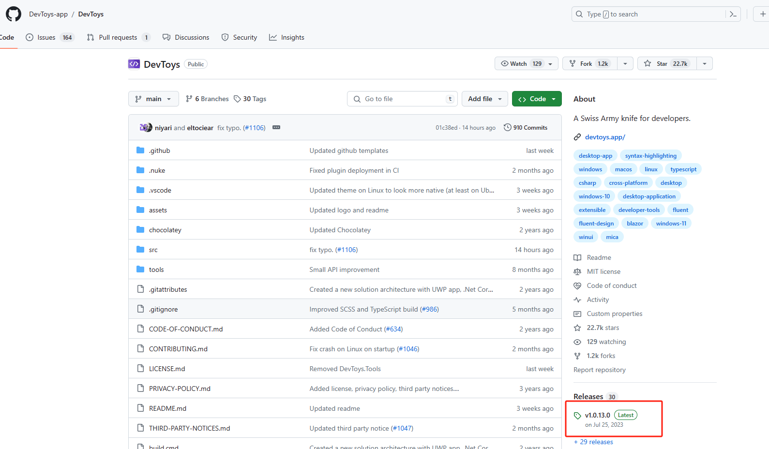
Task: Star the DevToys repository
Action: [667, 63]
